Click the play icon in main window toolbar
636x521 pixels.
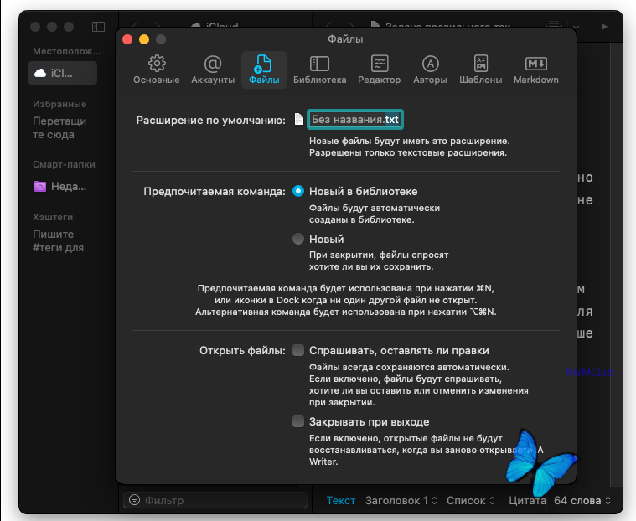click(x=604, y=27)
